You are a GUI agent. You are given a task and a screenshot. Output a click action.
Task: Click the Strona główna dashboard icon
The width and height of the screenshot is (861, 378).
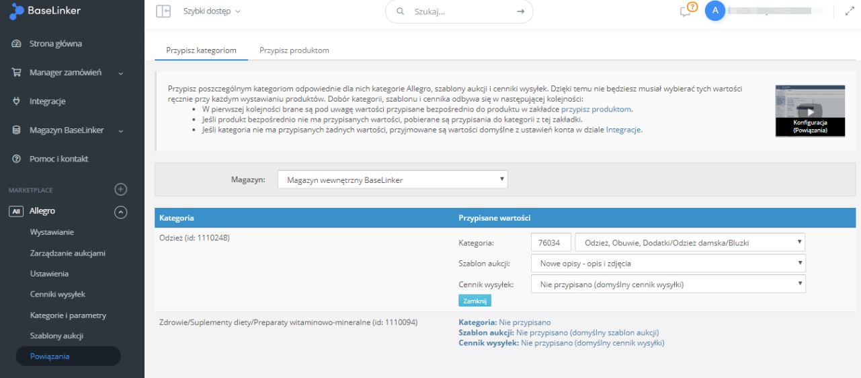click(x=17, y=44)
